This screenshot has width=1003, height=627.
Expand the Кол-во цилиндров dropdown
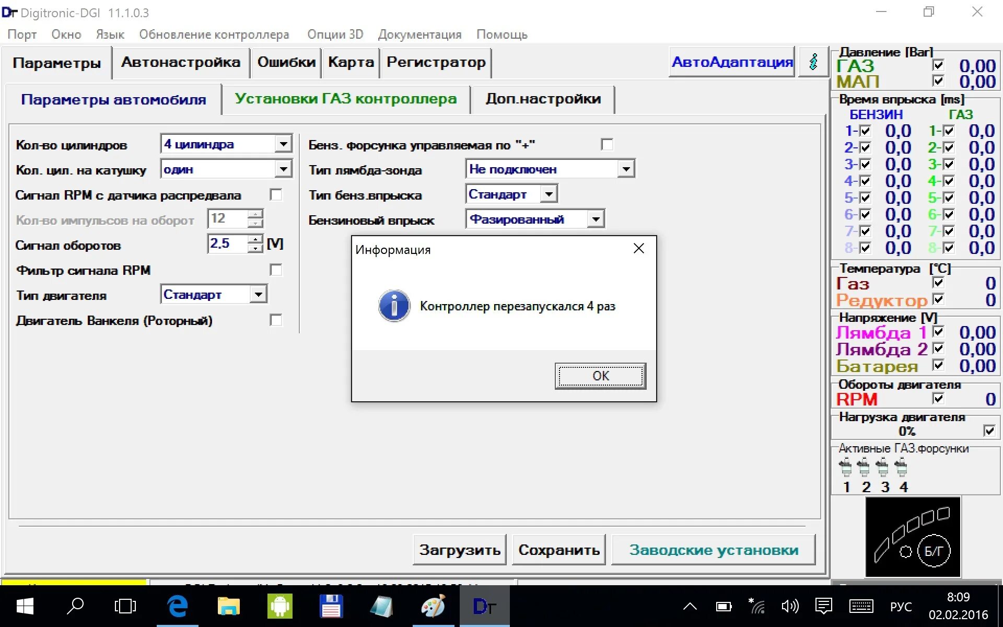(283, 144)
